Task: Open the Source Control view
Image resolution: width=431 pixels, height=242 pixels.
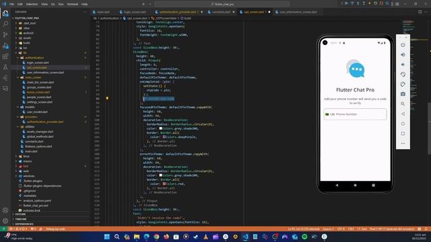Action: pos(5,34)
